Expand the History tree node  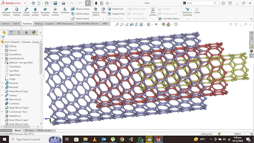tap(2, 46)
